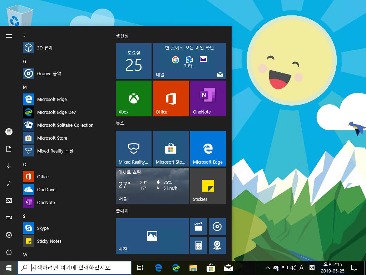Open Sticky Notes from the app list
The width and height of the screenshot is (366, 275).
coord(63,241)
